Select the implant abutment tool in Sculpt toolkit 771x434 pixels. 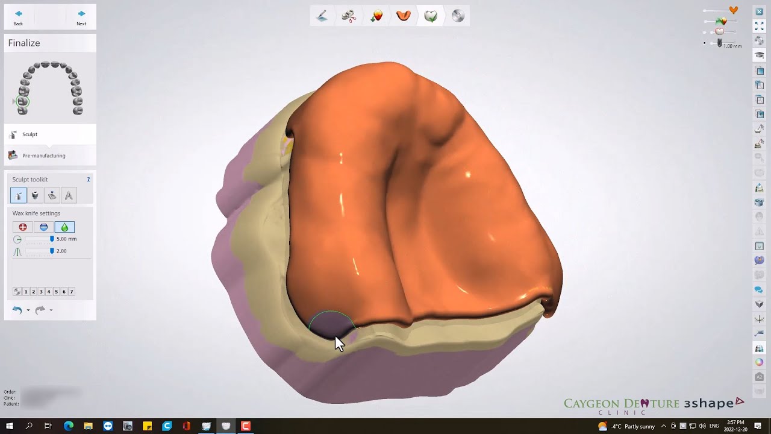point(35,195)
